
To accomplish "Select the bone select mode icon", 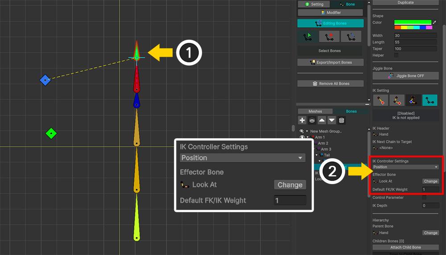I will (x=308, y=37).
